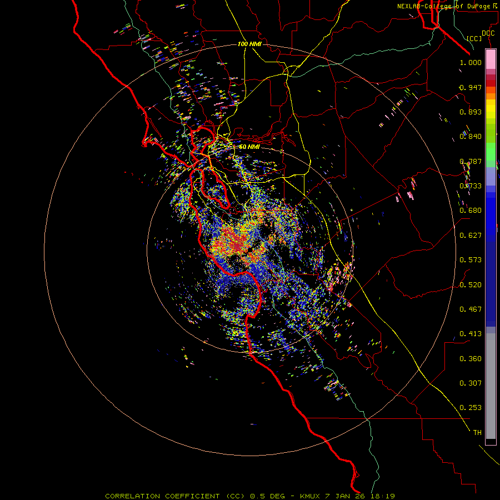Click the 0.573 legend value
Image resolution: width=500 pixels, height=500 pixels.
pyautogui.click(x=471, y=260)
